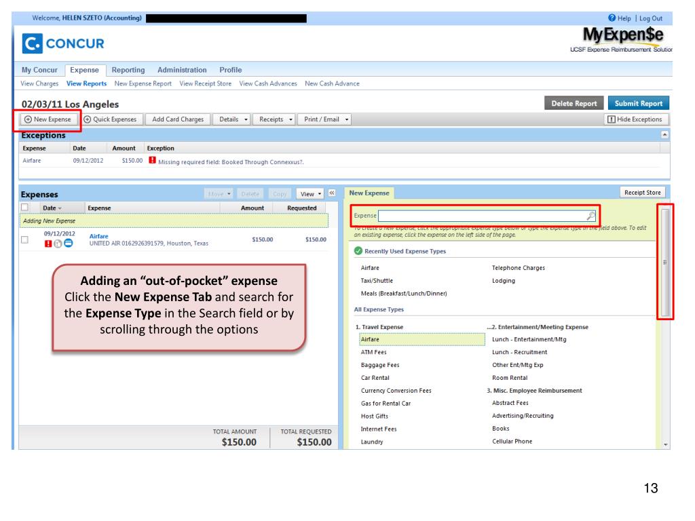Click the Submit Report button
Screen dimensions: 695x521
point(639,103)
